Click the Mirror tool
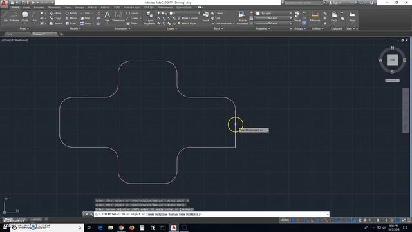Image resolution: width=412 pixels, height=232 pixels. click(71, 18)
